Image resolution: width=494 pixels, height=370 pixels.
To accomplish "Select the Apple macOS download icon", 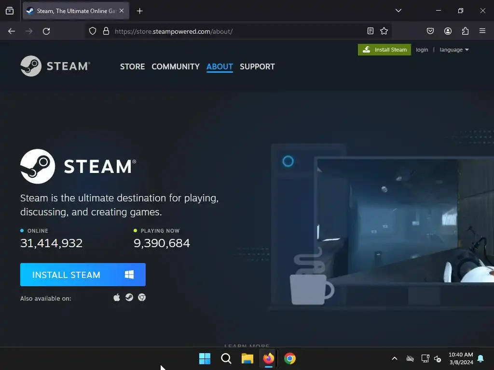I will coord(117,297).
